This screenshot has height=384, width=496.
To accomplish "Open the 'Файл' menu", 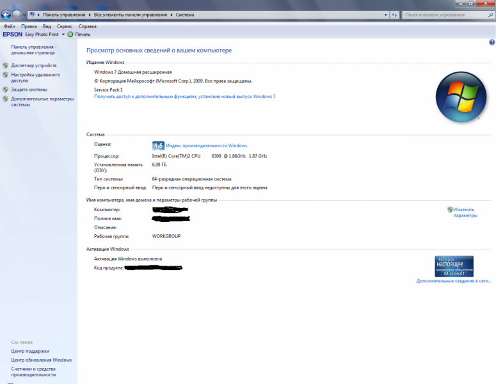I will click(10, 26).
